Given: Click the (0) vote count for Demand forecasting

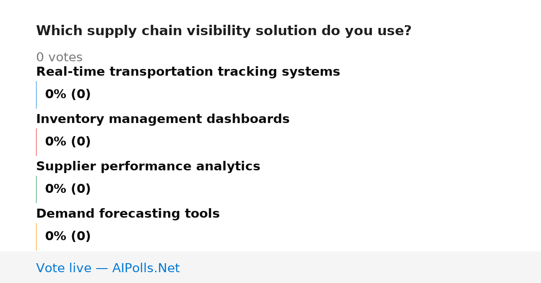Looking at the screenshot, I should click(81, 237).
